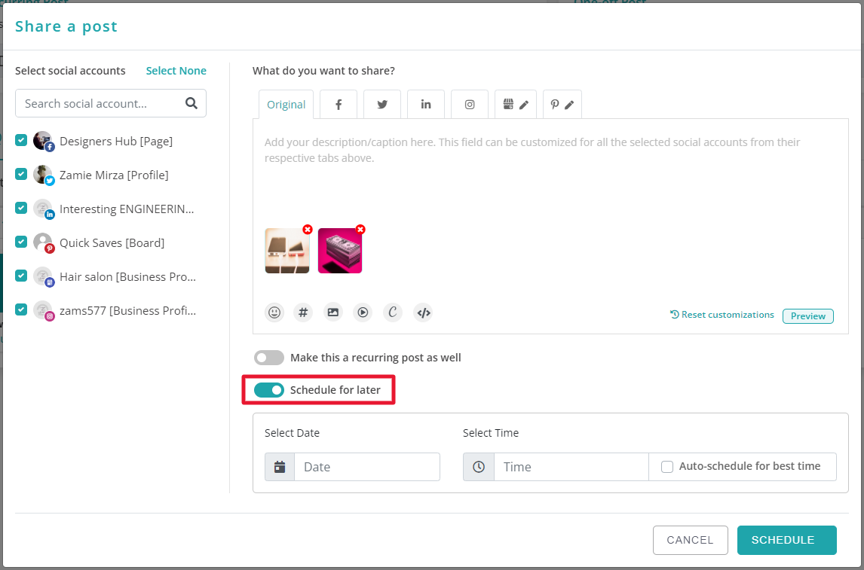864x570 pixels.
Task: Open the Canva design icon
Action: click(392, 312)
